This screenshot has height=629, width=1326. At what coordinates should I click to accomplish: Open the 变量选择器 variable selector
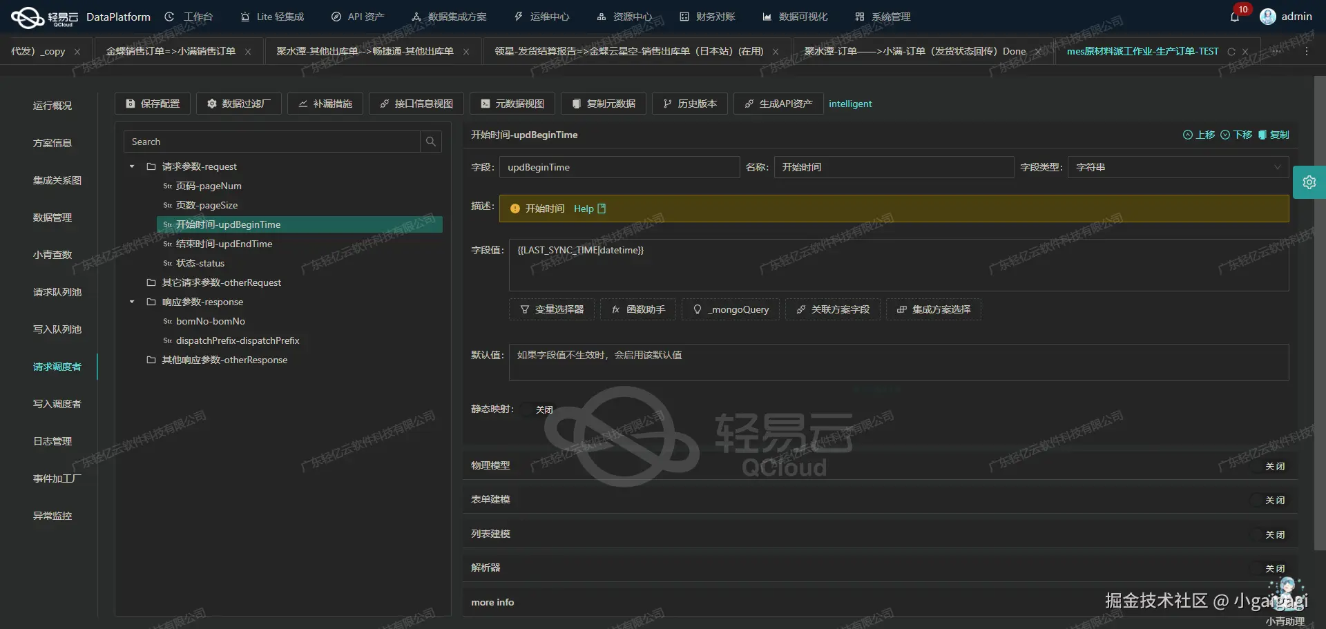tap(550, 309)
